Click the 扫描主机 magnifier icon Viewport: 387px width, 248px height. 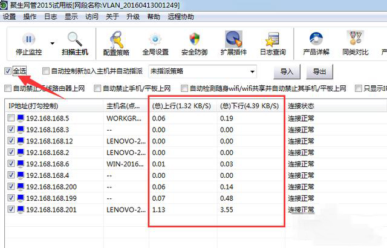76,41
